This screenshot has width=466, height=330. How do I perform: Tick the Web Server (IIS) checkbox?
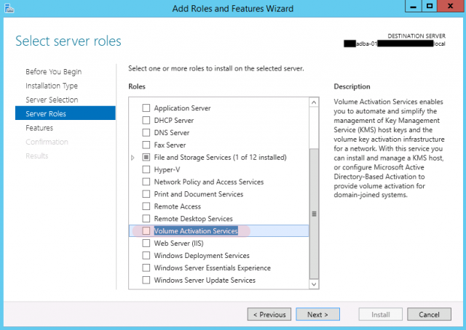tap(146, 244)
